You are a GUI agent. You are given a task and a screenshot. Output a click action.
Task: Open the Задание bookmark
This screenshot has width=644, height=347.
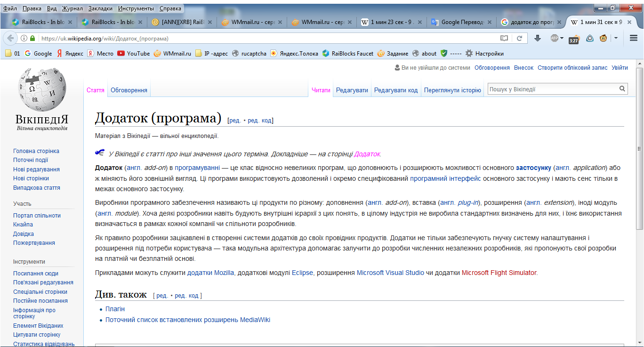coord(393,53)
